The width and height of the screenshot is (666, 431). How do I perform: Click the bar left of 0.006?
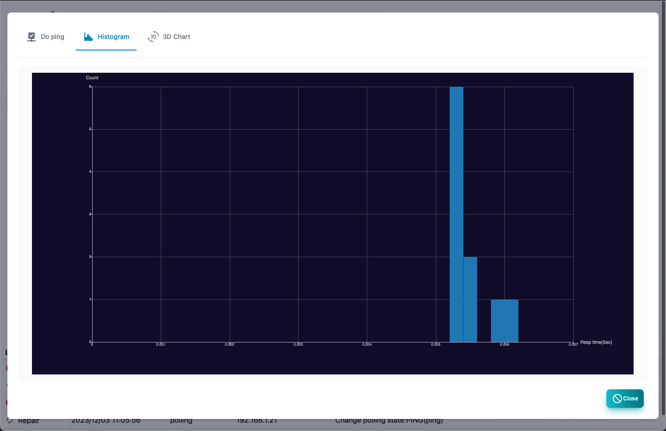497,321
